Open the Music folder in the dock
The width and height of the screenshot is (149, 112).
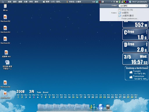(x=49, y=107)
